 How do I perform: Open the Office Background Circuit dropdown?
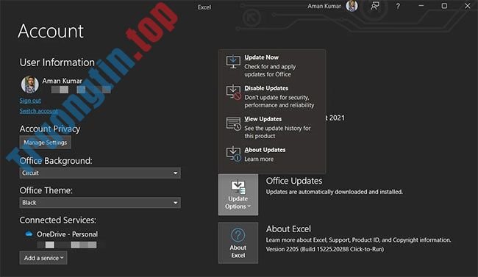[100, 173]
